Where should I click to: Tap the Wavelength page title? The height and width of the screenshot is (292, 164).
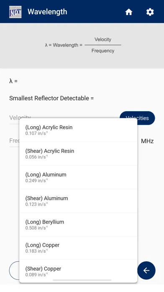[47, 12]
